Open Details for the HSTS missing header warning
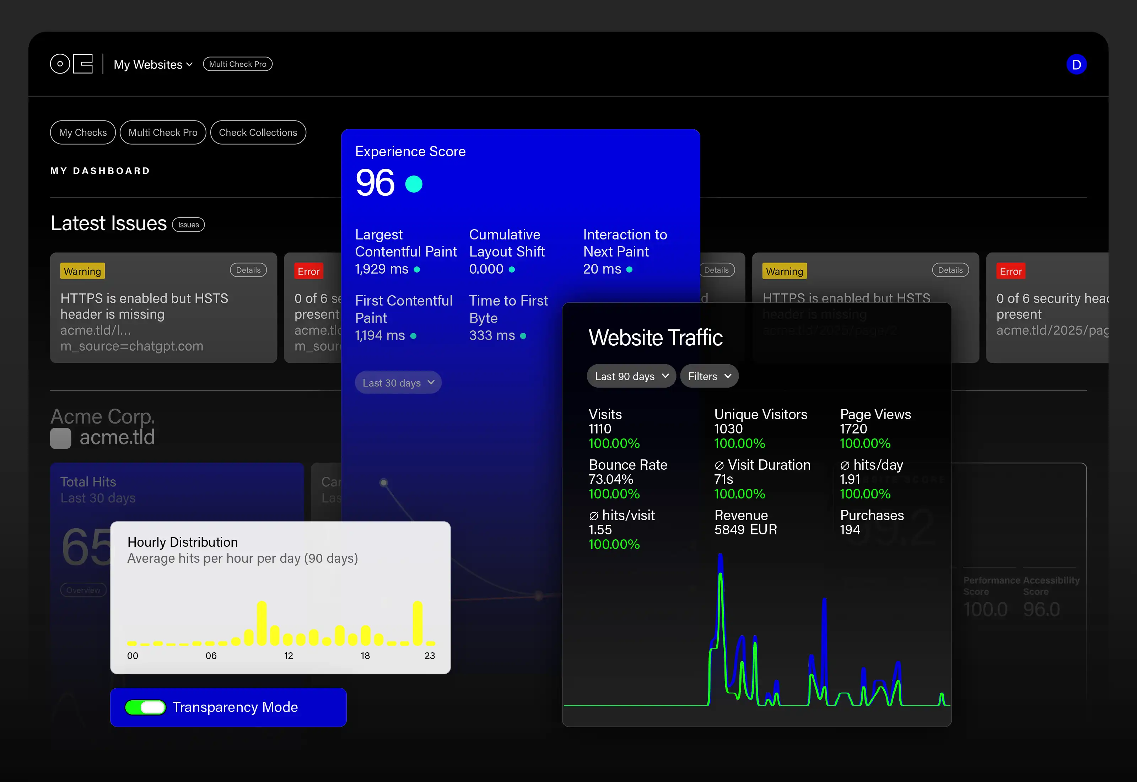 248,269
